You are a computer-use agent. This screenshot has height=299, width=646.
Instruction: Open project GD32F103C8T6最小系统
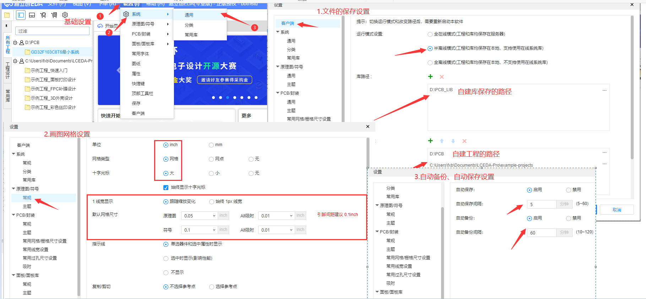[x=55, y=52]
